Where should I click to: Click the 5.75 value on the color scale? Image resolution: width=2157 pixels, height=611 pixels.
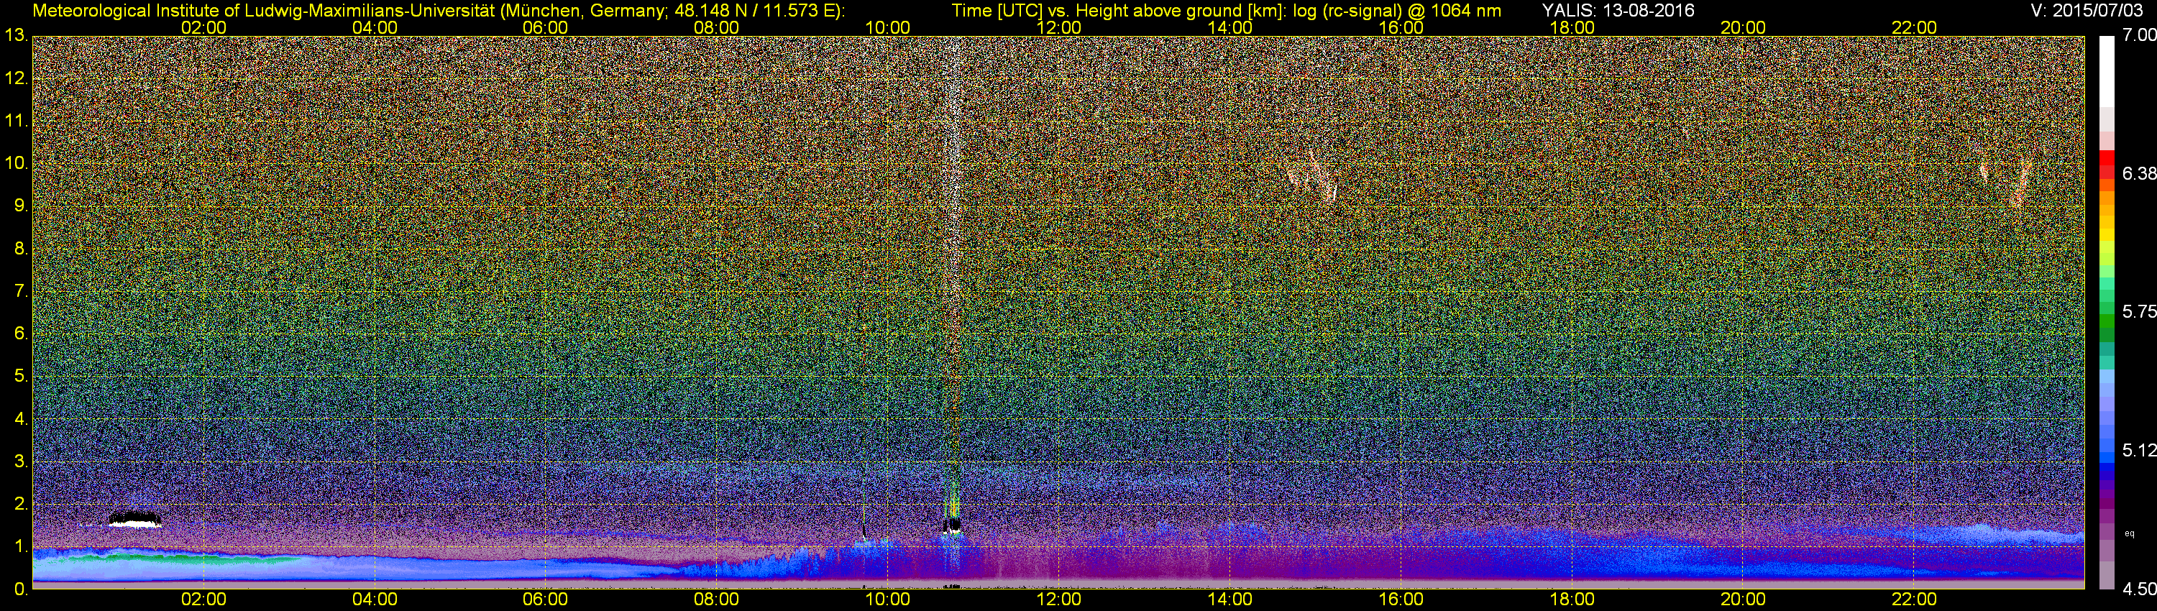click(2138, 311)
